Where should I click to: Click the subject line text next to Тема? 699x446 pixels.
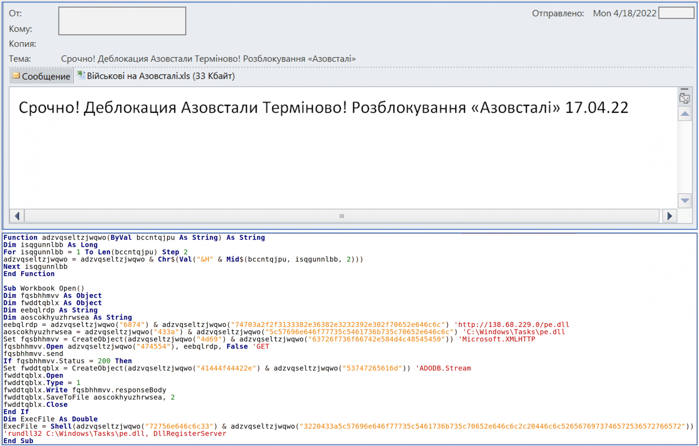[208, 59]
